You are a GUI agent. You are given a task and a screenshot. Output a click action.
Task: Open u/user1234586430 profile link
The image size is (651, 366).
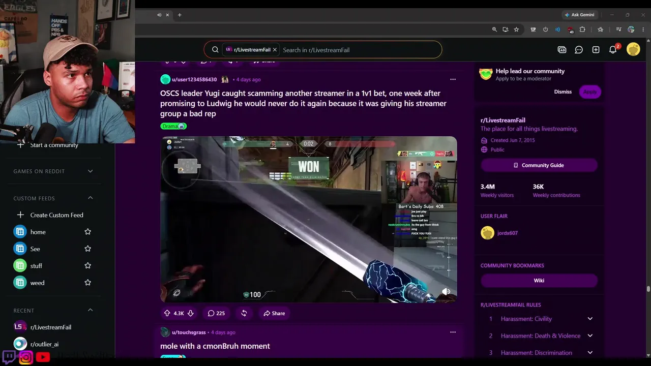click(x=194, y=79)
